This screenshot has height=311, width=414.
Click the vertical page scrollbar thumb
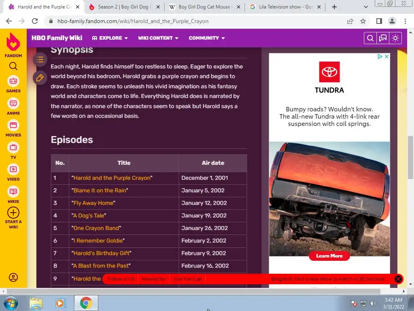tap(411, 157)
